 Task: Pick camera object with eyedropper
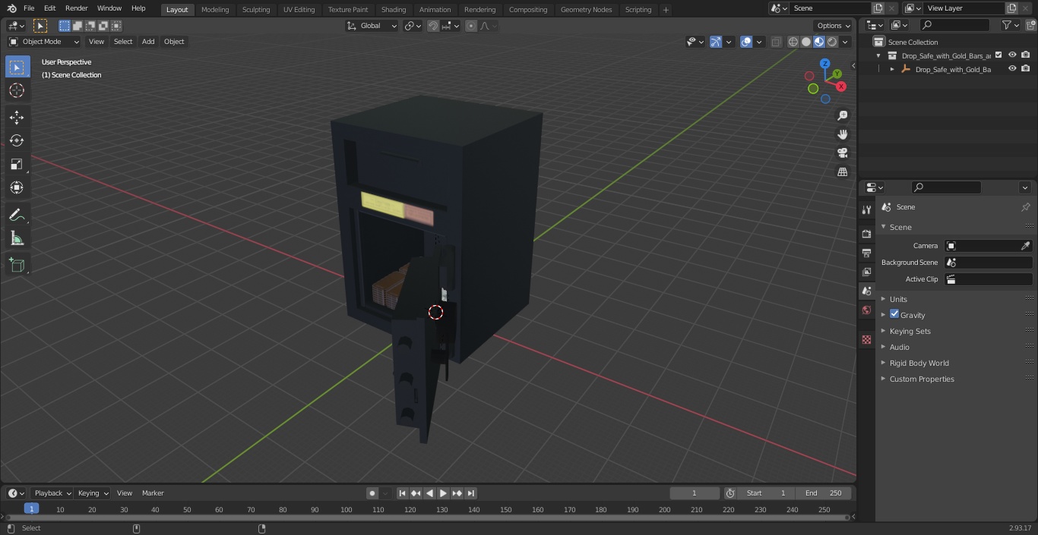coord(1025,246)
